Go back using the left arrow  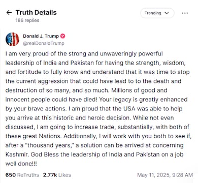(9, 13)
